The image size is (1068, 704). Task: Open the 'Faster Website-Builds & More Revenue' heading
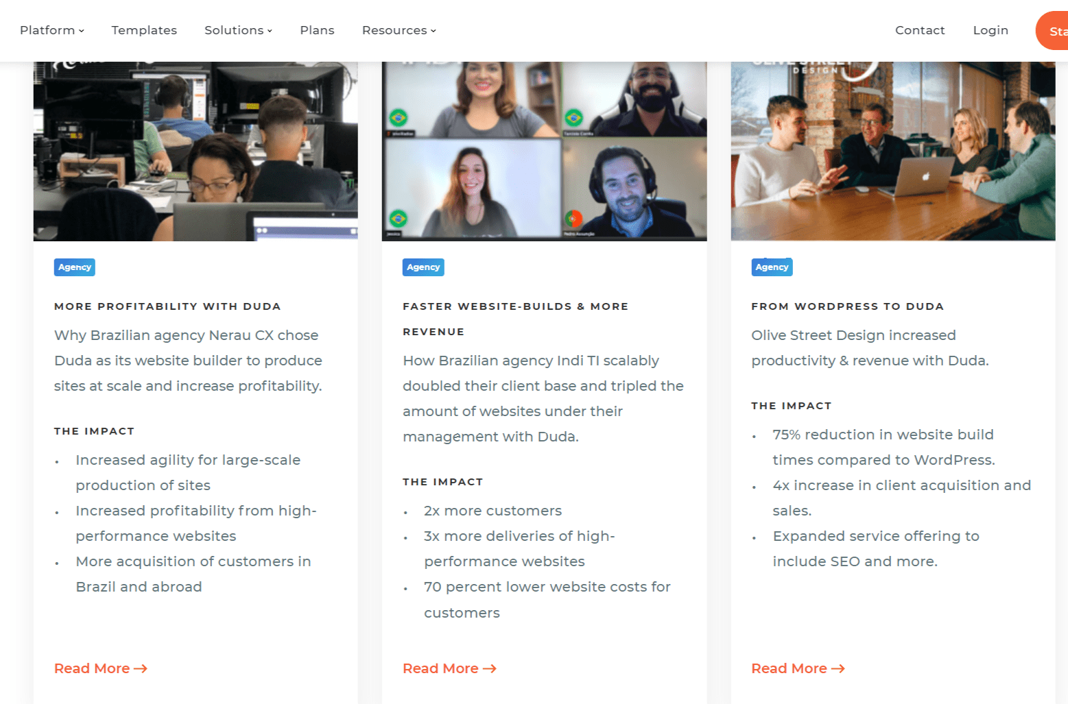click(x=516, y=319)
